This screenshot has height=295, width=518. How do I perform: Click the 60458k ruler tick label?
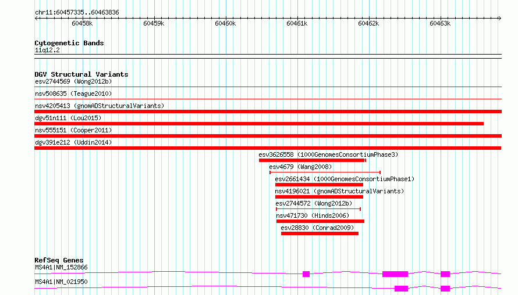pyautogui.click(x=82, y=23)
